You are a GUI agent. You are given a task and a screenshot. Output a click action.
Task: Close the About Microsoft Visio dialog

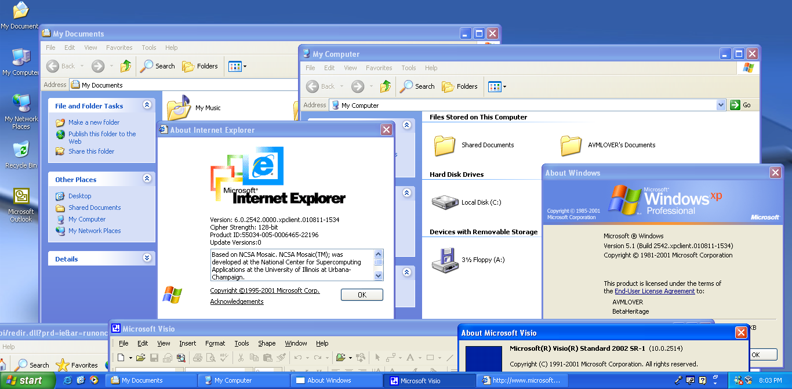(741, 333)
